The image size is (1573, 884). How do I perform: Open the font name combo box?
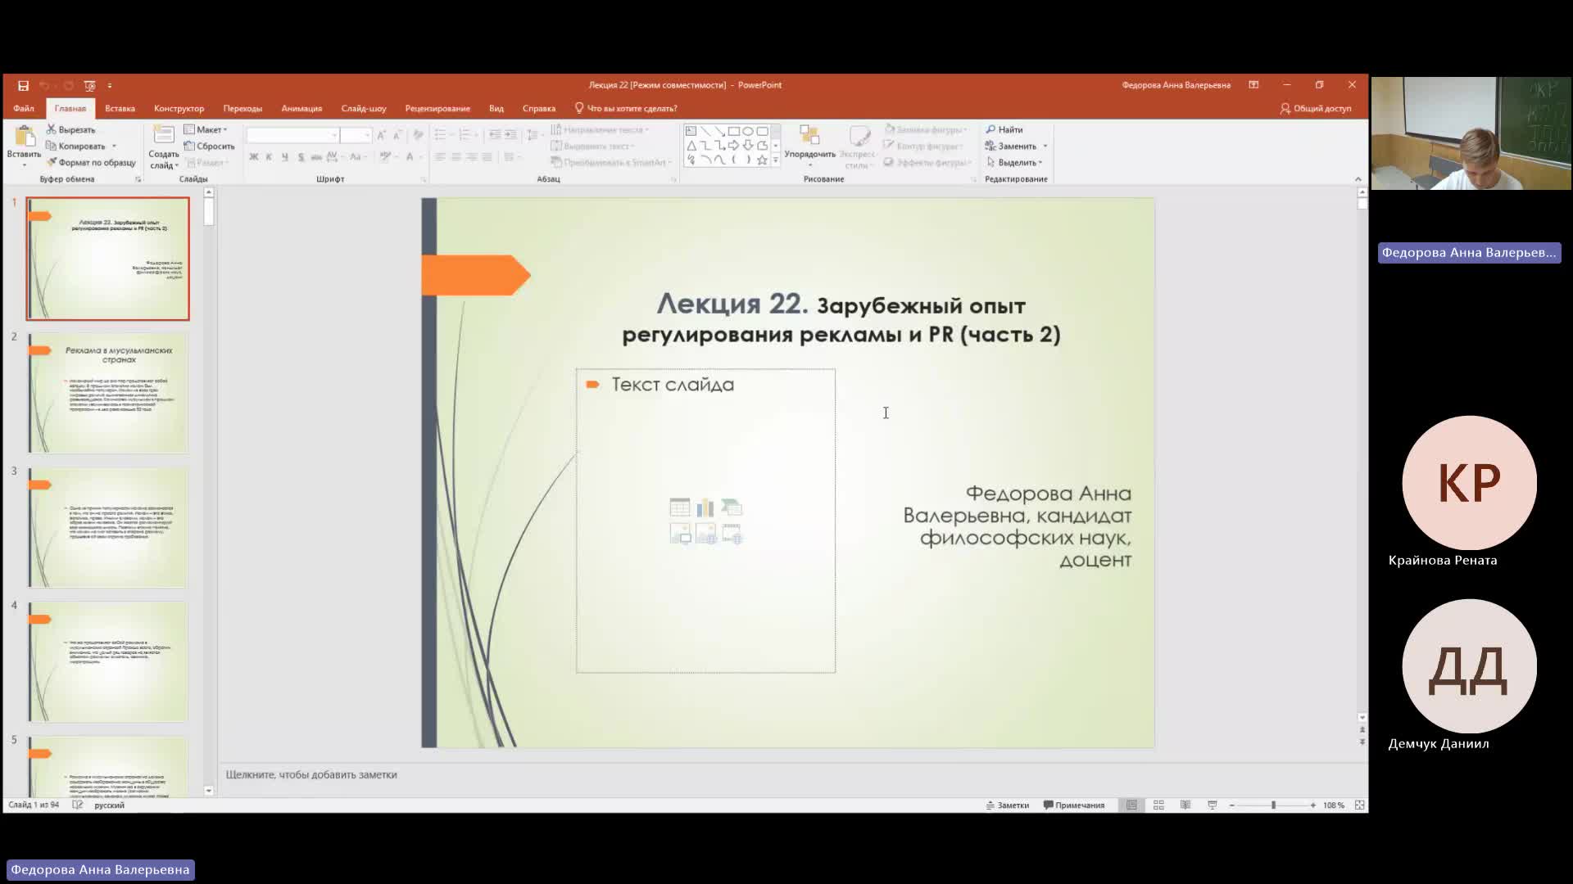tap(292, 135)
